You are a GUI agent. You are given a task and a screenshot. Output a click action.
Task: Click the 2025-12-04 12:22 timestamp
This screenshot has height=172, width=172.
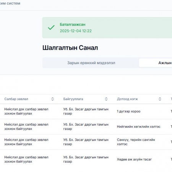click(76, 31)
